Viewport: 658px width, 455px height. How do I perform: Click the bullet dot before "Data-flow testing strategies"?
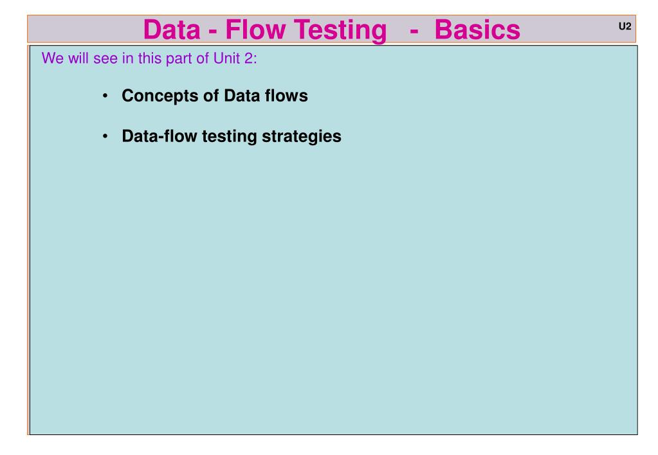coord(105,136)
